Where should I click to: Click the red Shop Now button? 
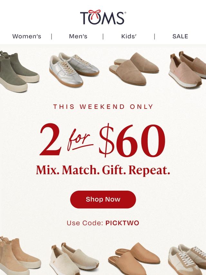click(x=103, y=199)
